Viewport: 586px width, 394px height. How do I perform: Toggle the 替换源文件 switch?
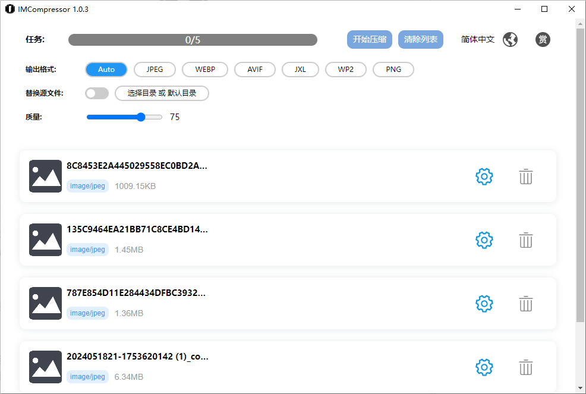point(97,93)
